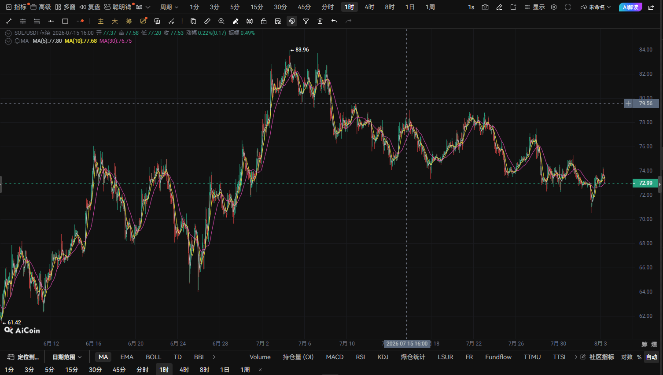Open 社区指标 community indicators
The image size is (663, 375).
tap(597, 357)
